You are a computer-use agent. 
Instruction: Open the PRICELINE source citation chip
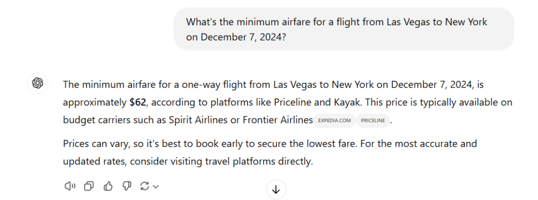(x=373, y=121)
